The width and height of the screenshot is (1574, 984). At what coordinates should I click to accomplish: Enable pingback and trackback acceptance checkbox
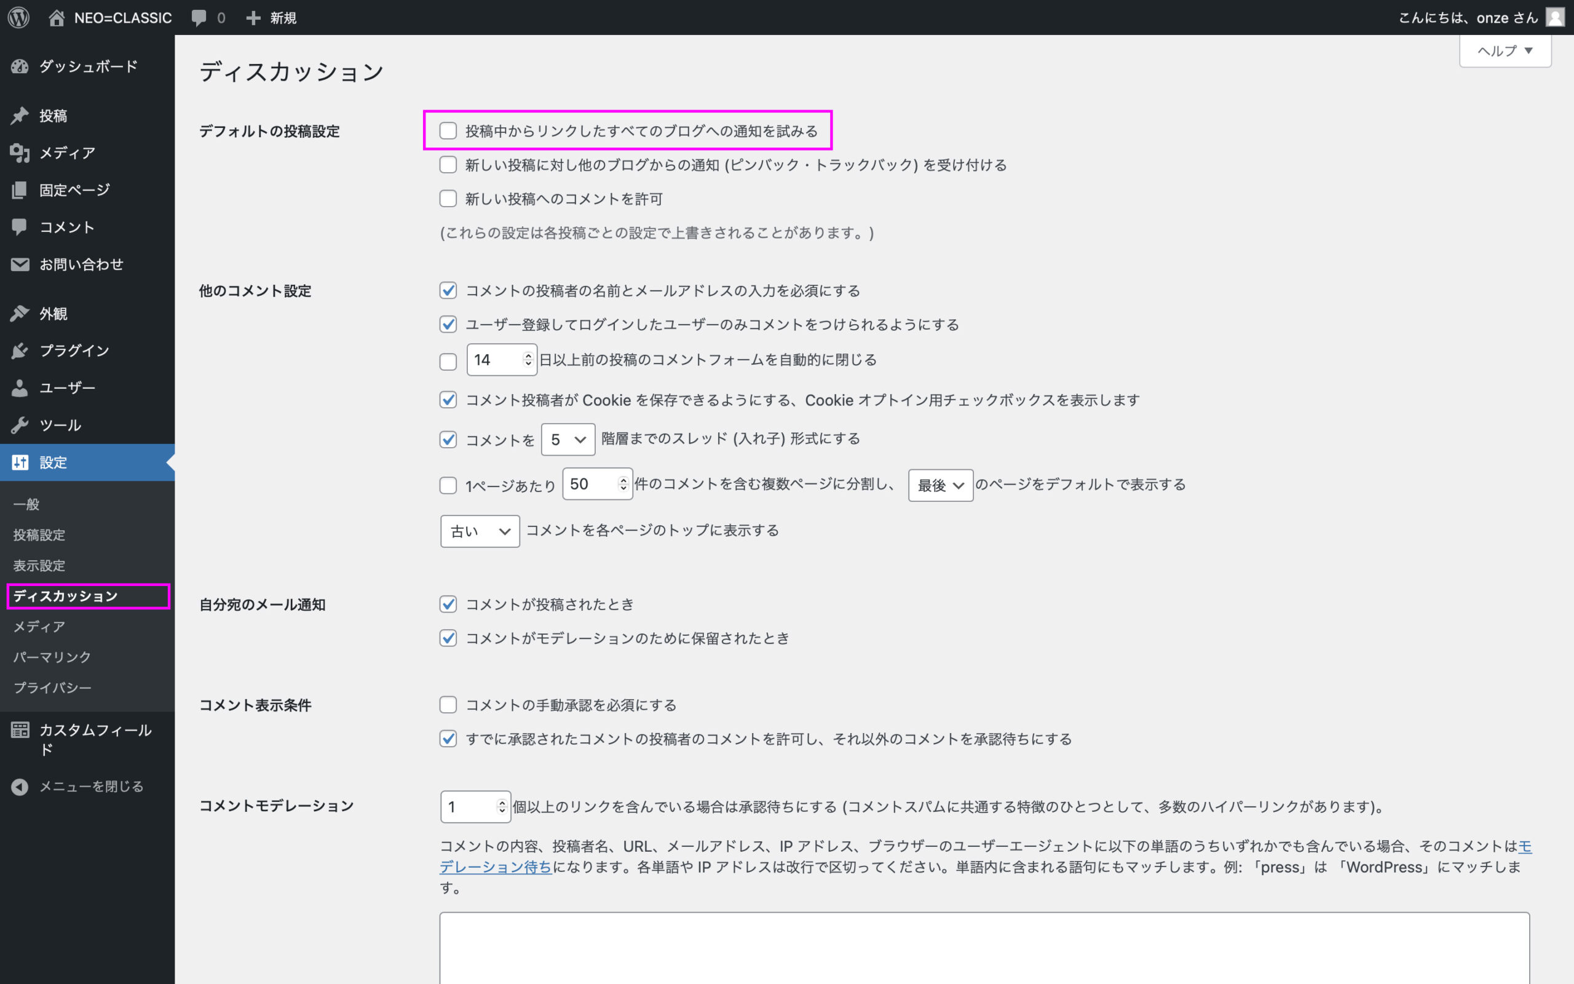point(448,165)
